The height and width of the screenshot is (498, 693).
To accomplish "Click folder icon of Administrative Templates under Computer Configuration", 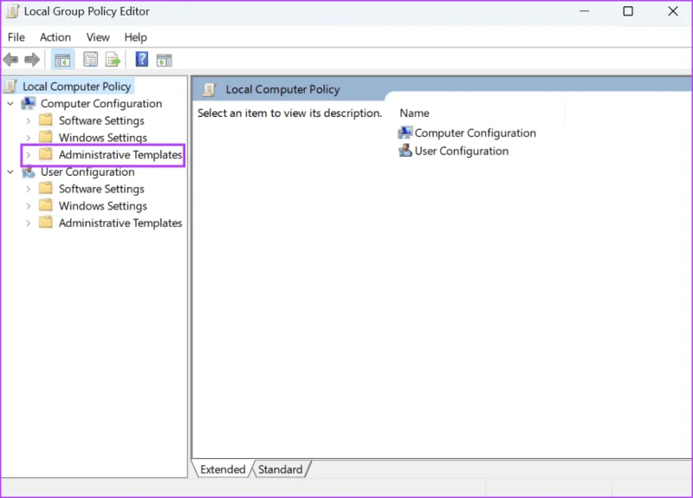I will point(46,154).
